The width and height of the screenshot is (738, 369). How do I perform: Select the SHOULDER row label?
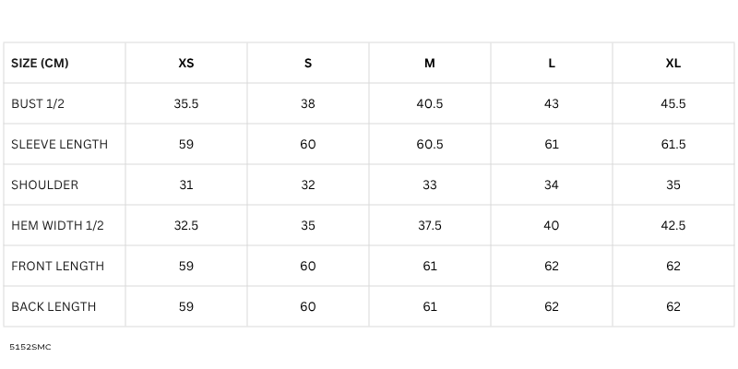[44, 185]
